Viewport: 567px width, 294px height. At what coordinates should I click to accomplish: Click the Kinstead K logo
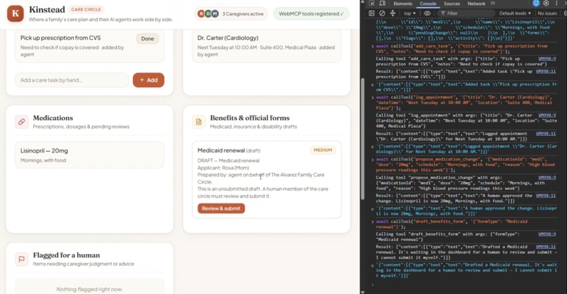point(15,13)
